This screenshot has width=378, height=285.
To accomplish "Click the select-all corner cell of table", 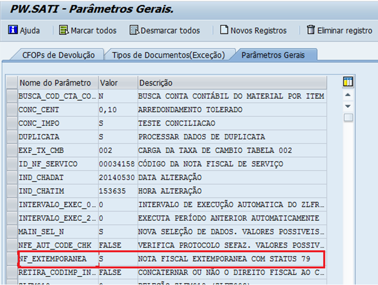I will [12, 83].
